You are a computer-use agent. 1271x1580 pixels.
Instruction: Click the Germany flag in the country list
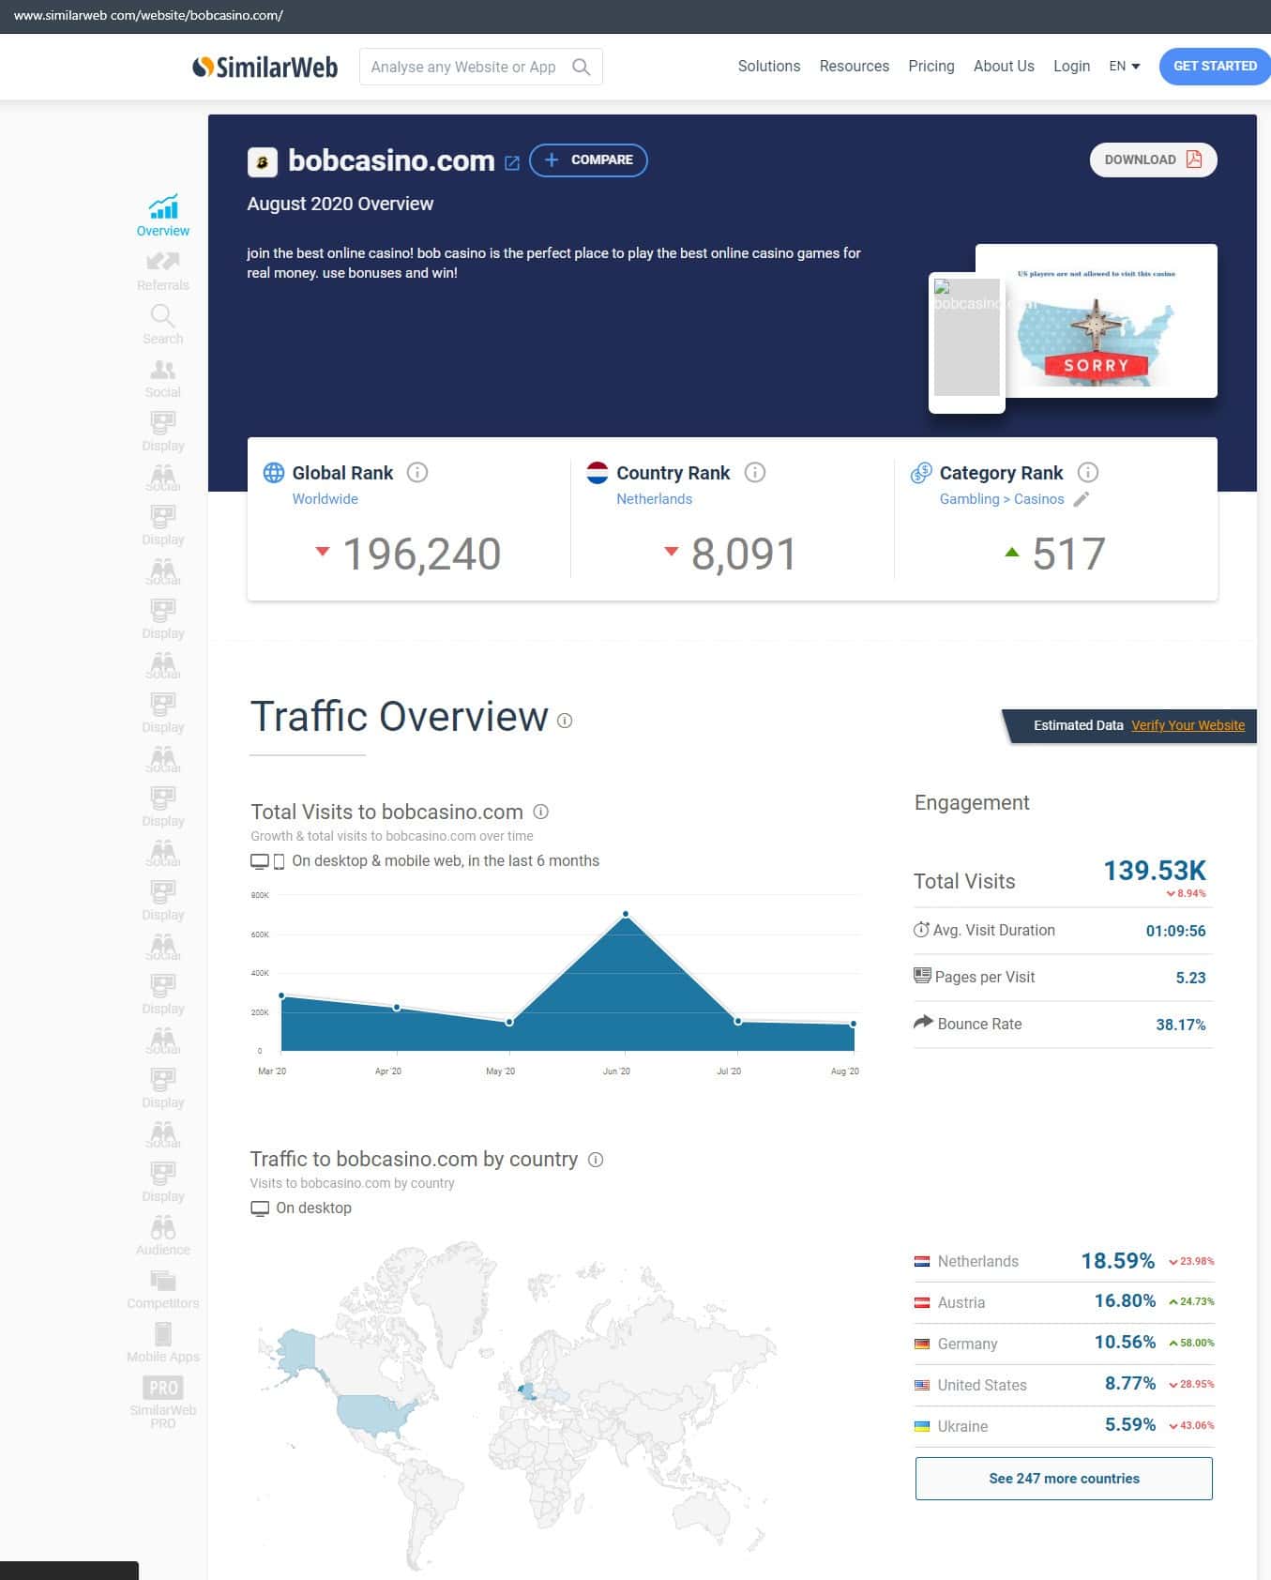[x=922, y=1344]
